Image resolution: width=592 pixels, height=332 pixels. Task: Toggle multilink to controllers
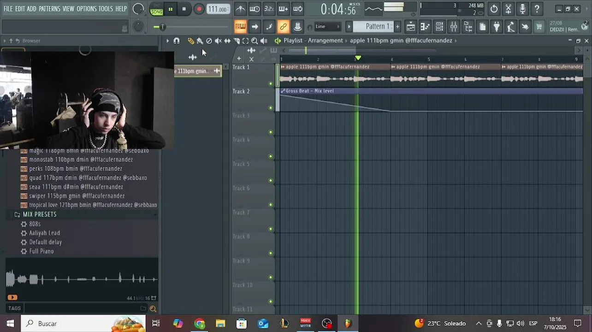[x=283, y=27]
